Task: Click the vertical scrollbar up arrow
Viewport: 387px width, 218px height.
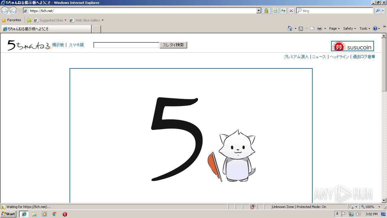Action: (384, 36)
